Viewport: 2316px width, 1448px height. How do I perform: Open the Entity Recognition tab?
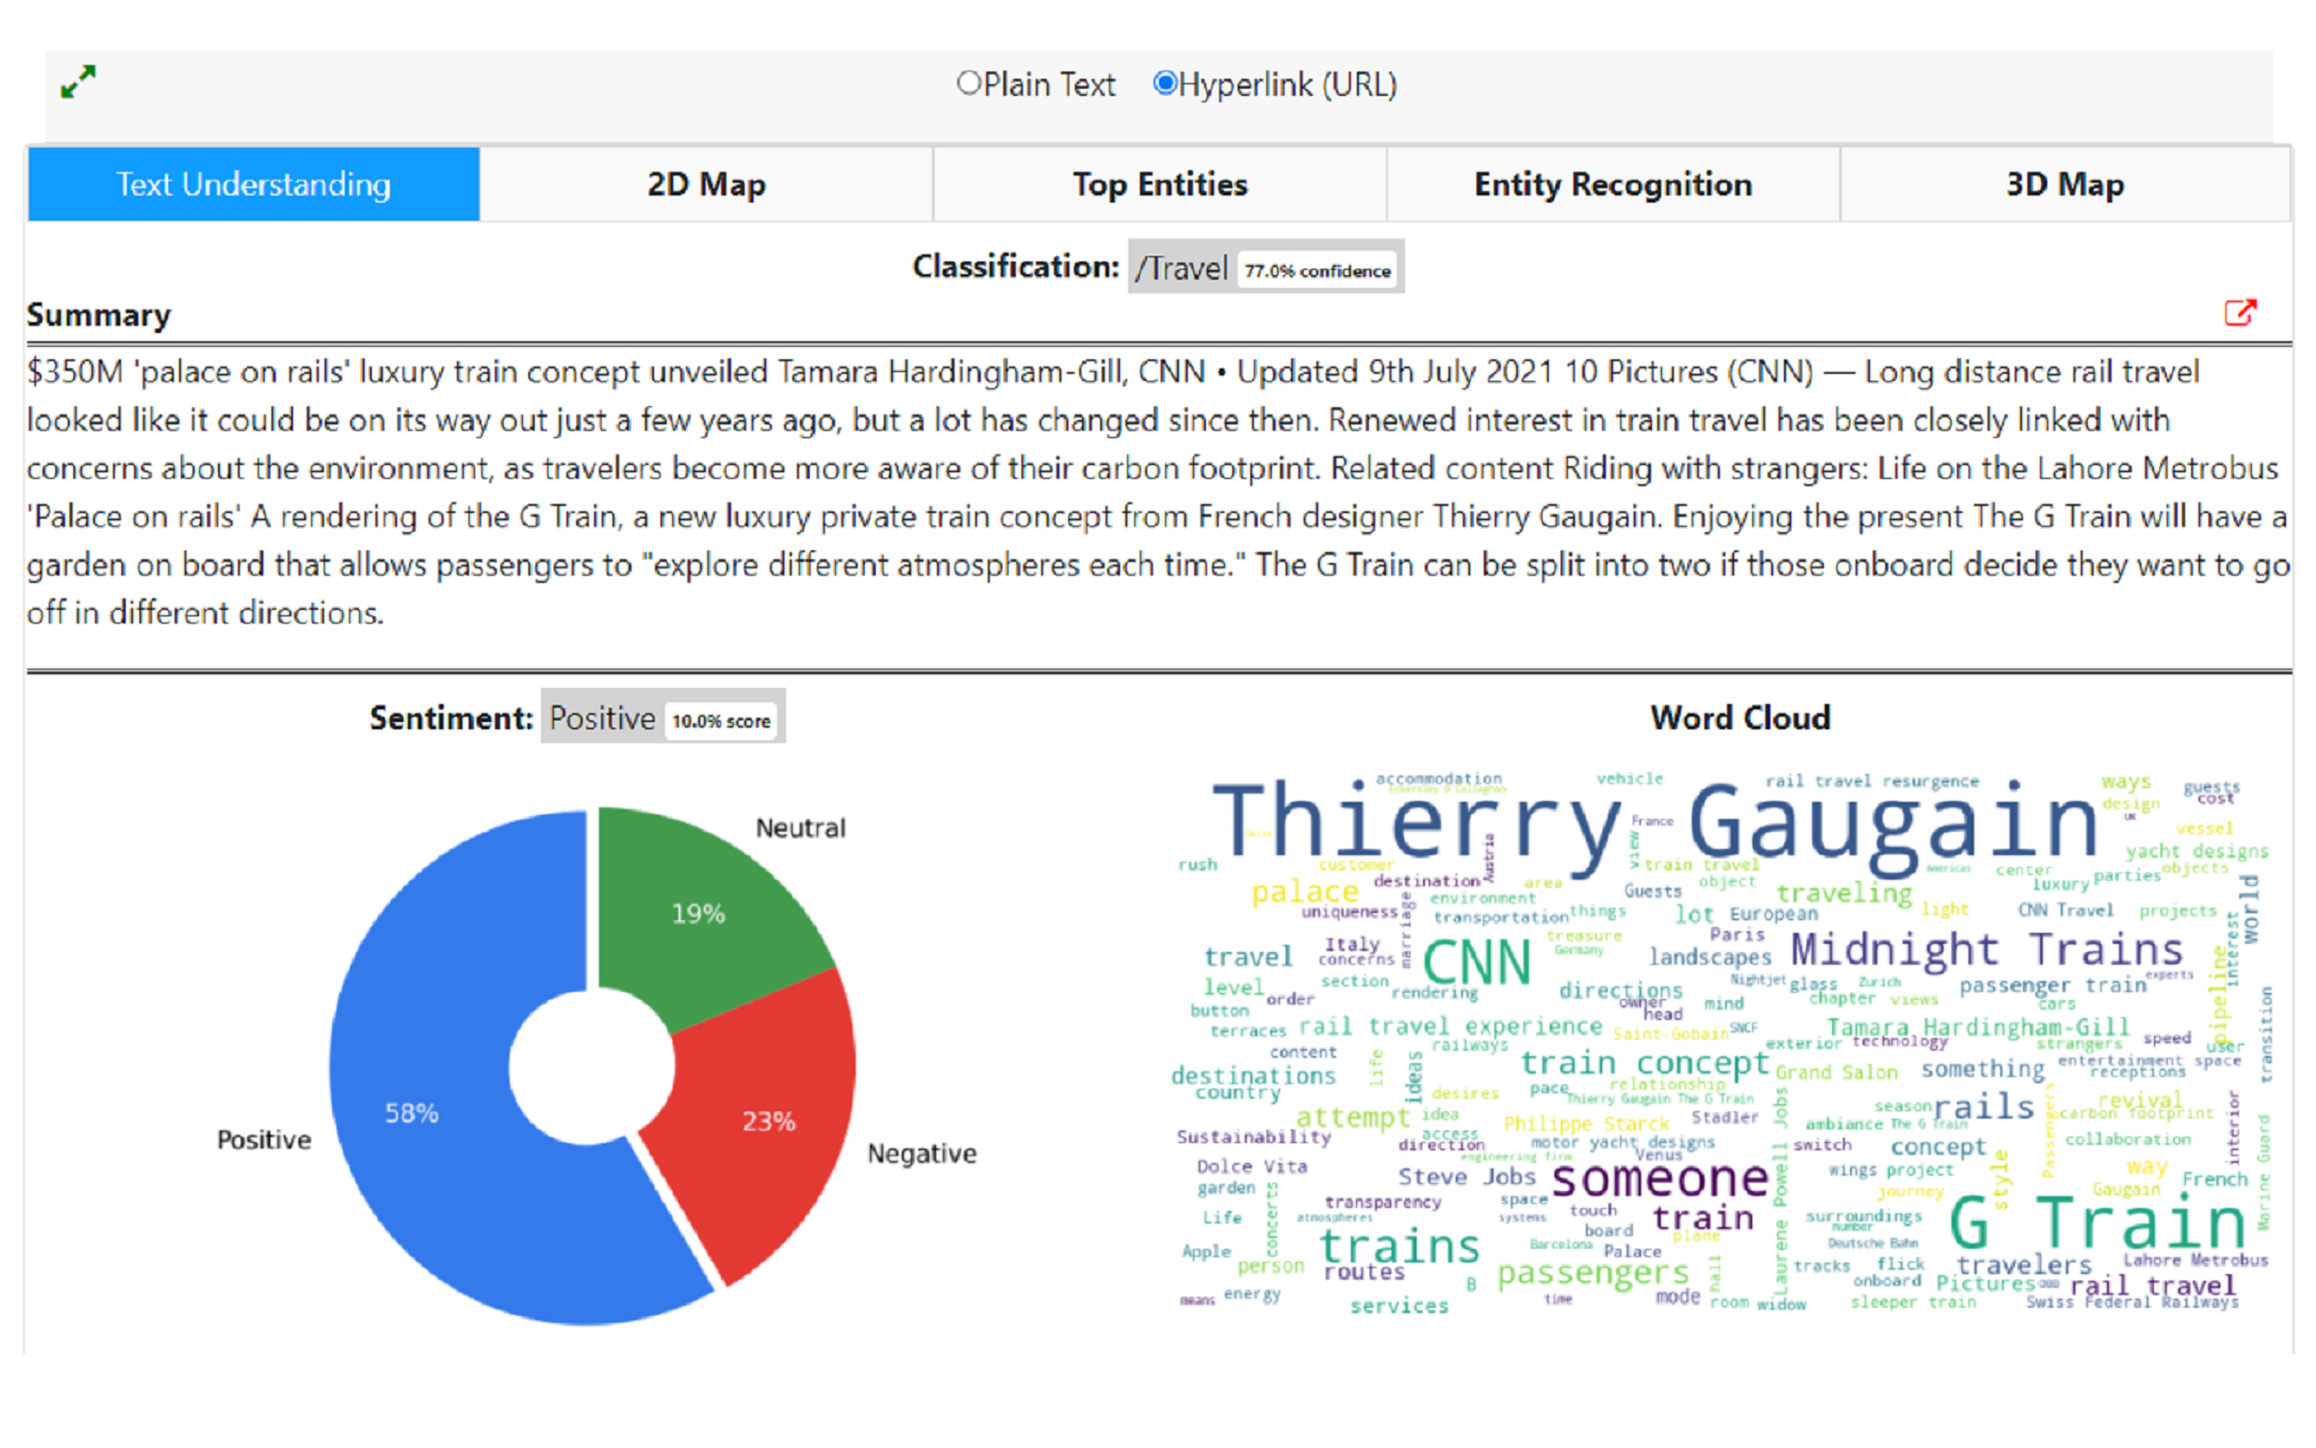(1611, 184)
